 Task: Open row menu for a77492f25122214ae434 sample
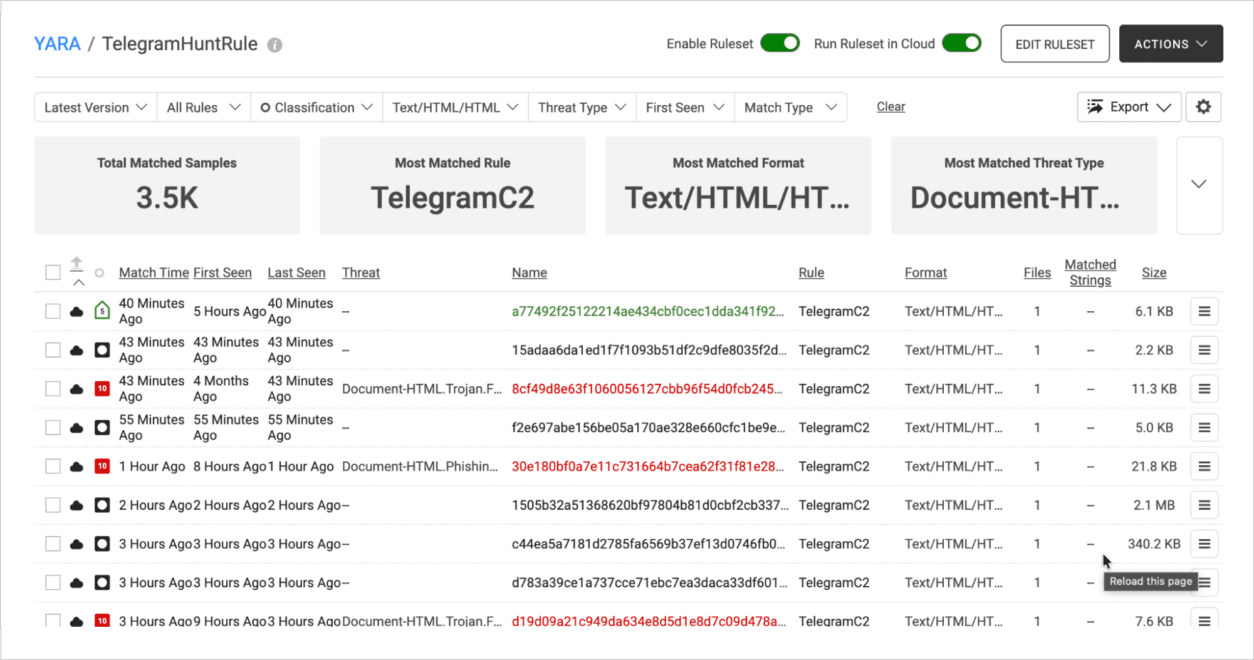(1204, 311)
